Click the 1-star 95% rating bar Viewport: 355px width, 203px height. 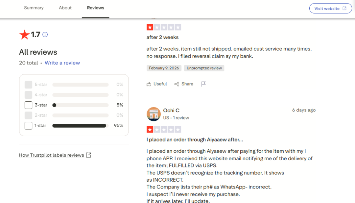point(80,126)
